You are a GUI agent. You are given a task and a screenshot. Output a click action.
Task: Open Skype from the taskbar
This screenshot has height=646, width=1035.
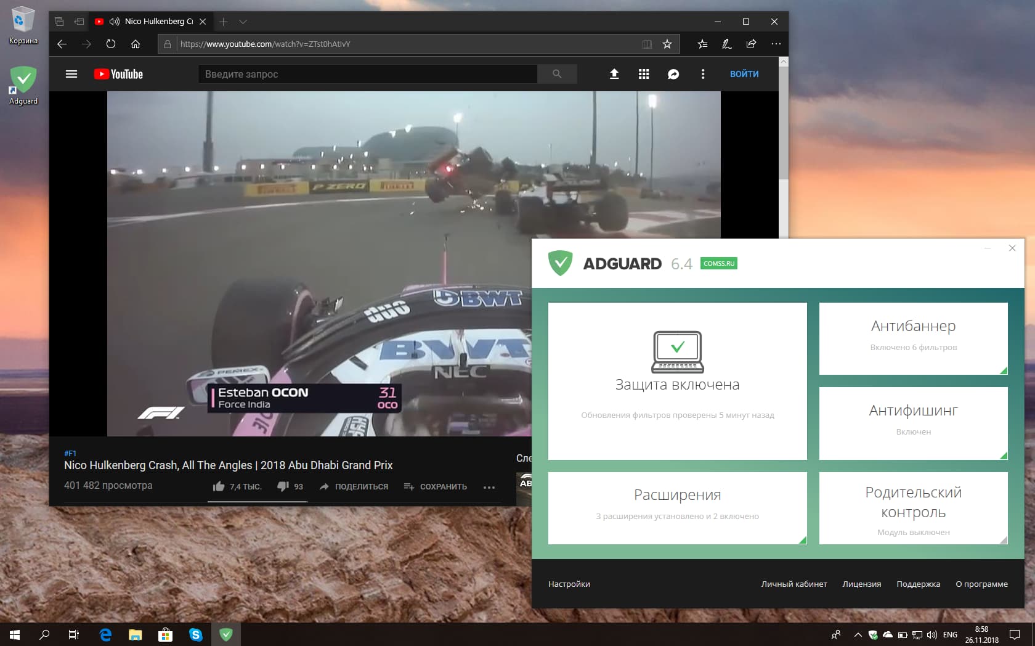pyautogui.click(x=196, y=634)
